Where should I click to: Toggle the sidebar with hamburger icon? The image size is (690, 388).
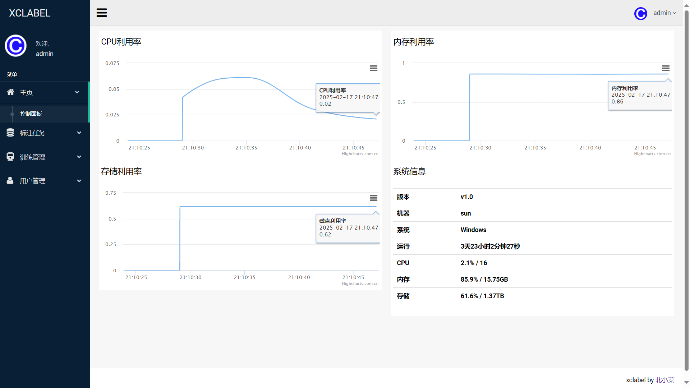[102, 13]
